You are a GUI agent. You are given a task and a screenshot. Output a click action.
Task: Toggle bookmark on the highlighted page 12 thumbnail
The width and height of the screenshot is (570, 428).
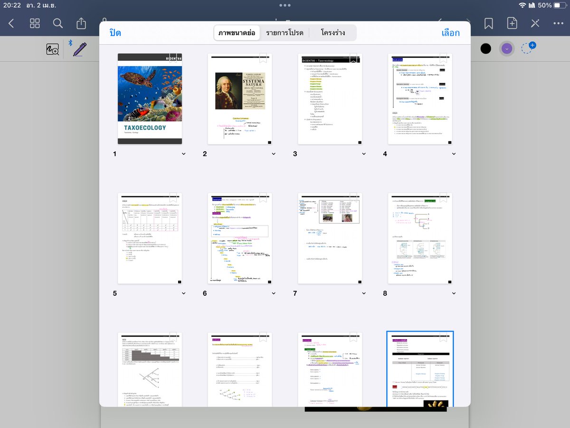[x=444, y=337]
